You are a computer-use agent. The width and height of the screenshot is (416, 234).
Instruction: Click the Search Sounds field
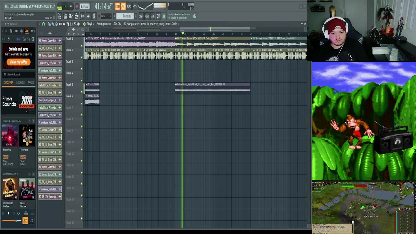pos(19,74)
